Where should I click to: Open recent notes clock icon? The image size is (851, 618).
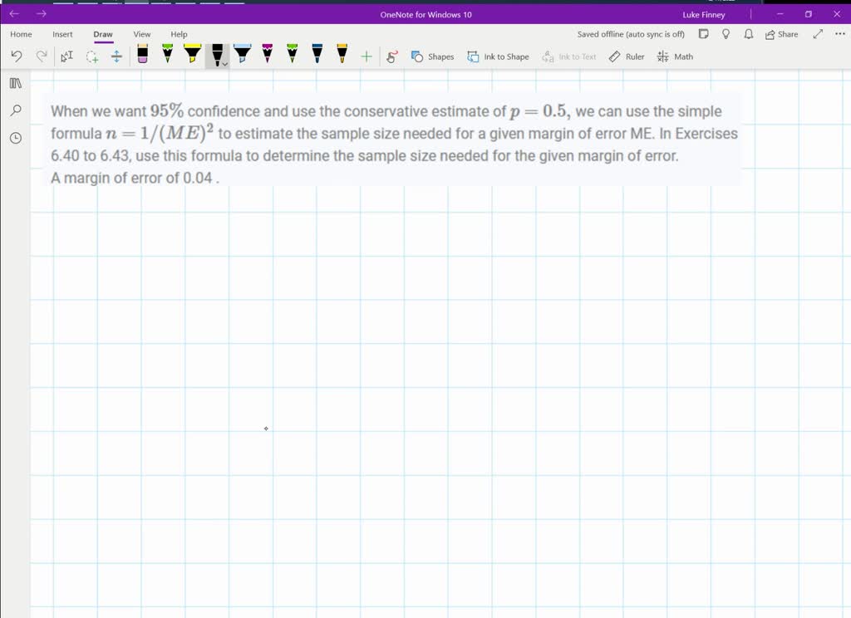[15, 138]
